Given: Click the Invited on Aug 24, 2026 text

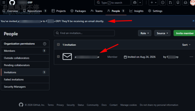Looking at the screenshot, I should [x=142, y=57].
